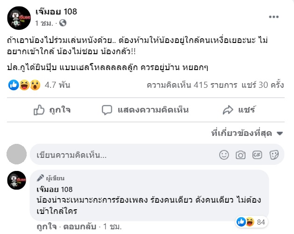Click into the เขียนความคิดเห็น comment field
This screenshot has width=294, height=234.
click(122, 155)
